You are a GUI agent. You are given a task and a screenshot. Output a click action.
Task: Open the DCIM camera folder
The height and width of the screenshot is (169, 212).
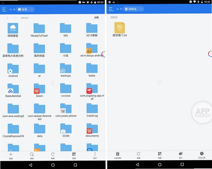66,130
